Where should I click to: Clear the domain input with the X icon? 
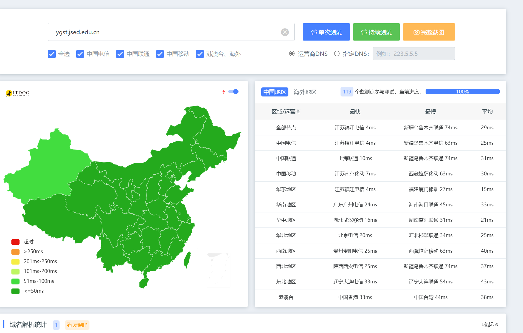coord(285,32)
